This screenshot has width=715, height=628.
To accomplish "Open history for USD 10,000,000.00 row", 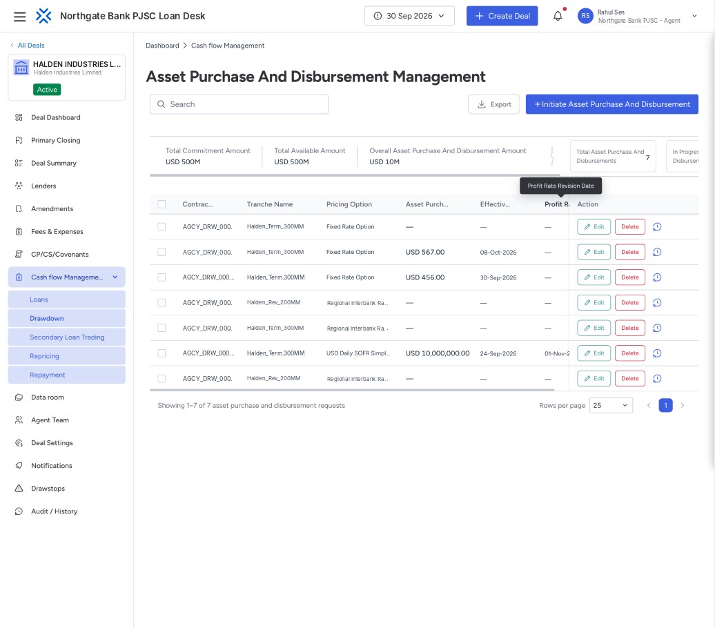I will click(657, 353).
